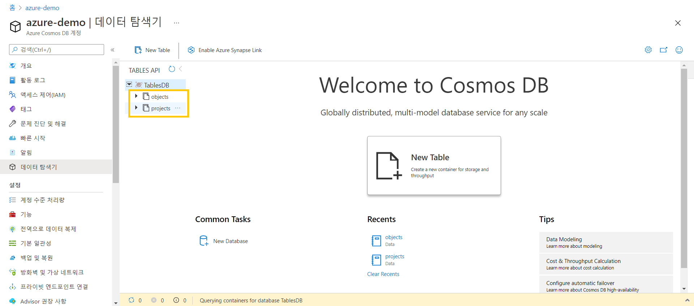Open Cost & Throughput Calculation tip

(x=606, y=264)
